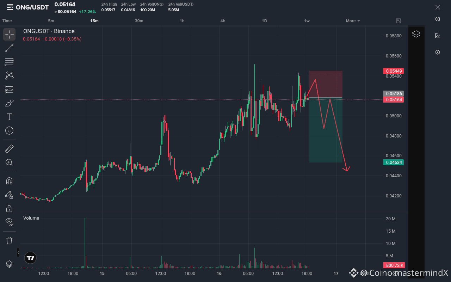451x282 pixels.
Task: Click the -0.00018 (-0.35%) candle change value
Action: coord(62,39)
